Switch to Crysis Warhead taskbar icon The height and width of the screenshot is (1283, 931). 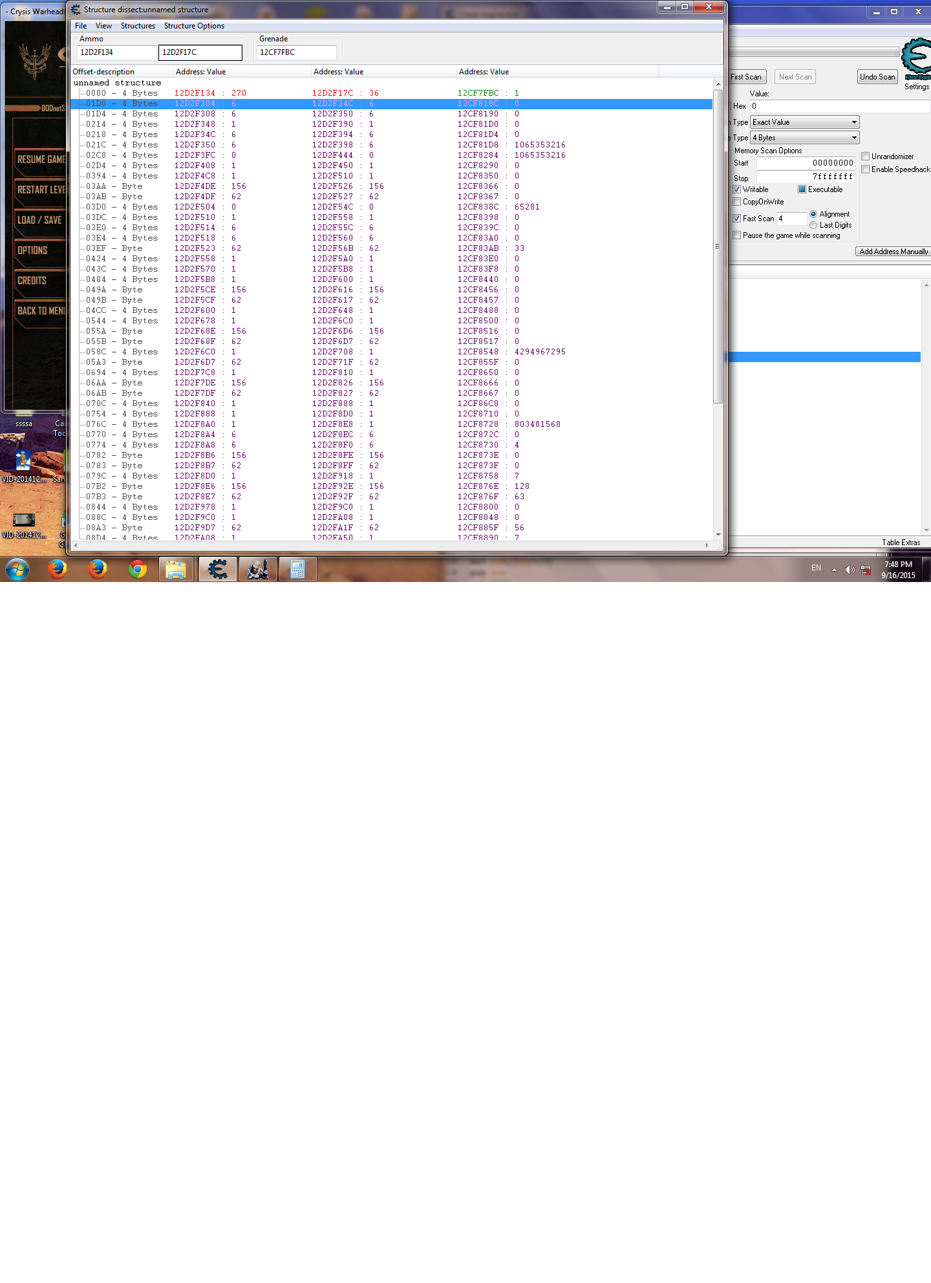257,569
